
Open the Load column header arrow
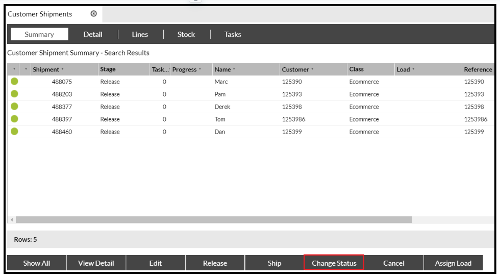click(x=413, y=69)
